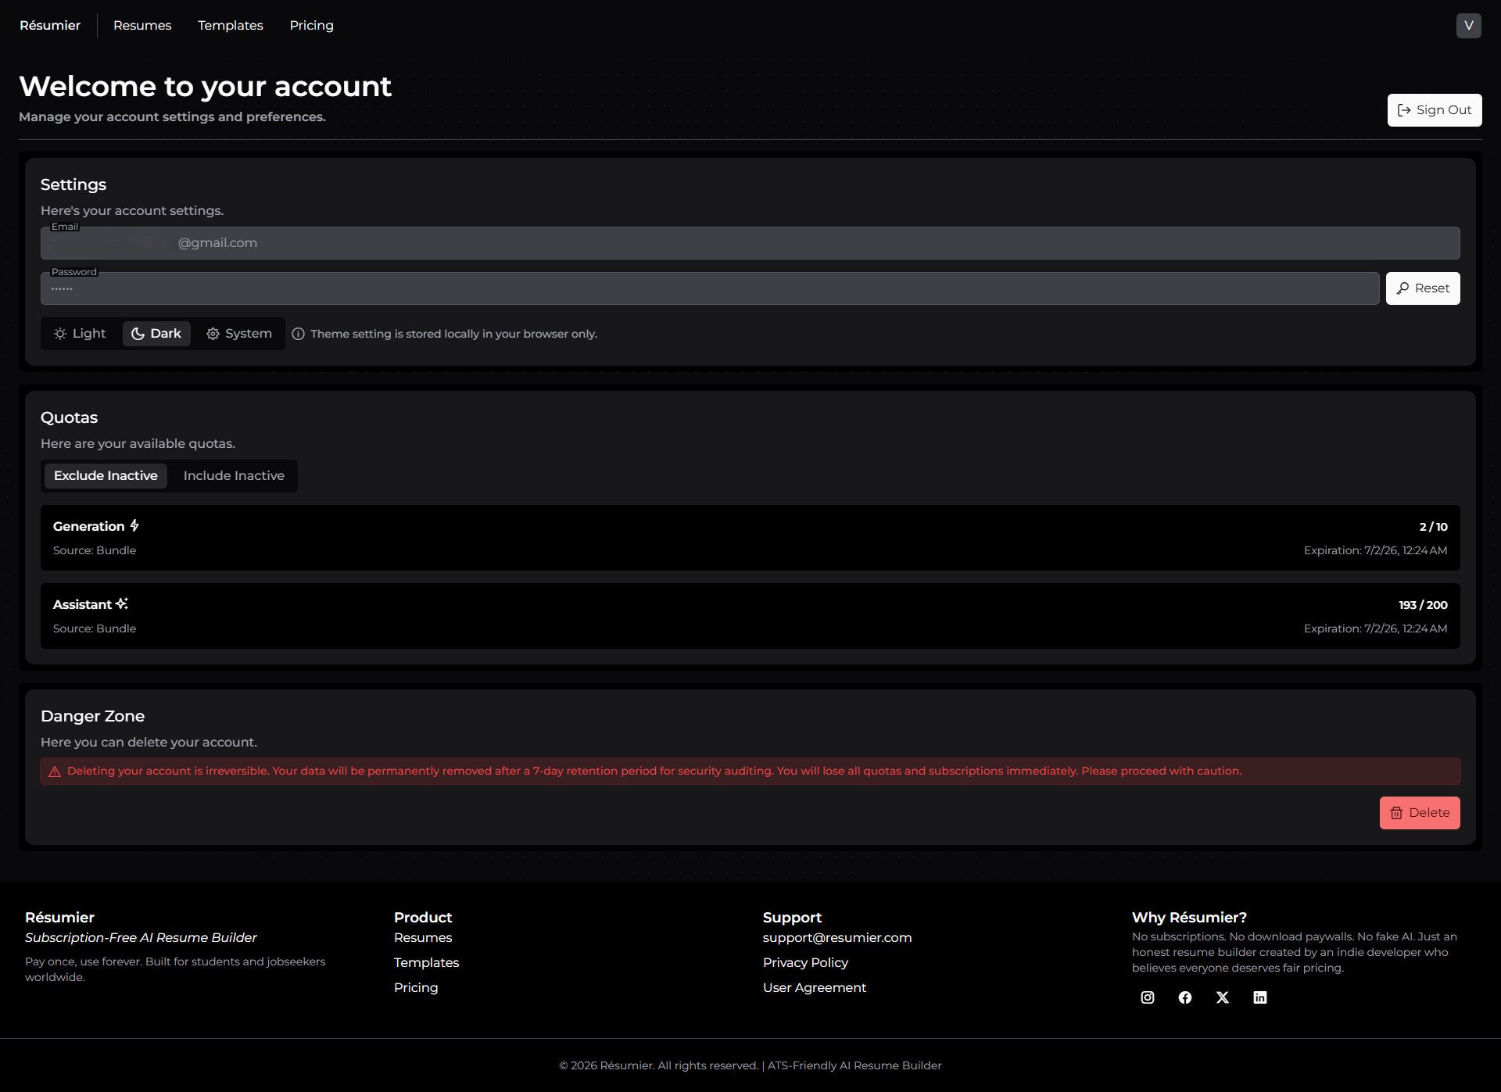Select the Dark theme option
Image resolution: width=1501 pixels, height=1092 pixels.
click(156, 334)
